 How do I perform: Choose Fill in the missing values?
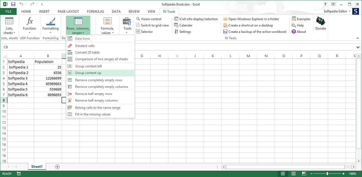(100, 114)
